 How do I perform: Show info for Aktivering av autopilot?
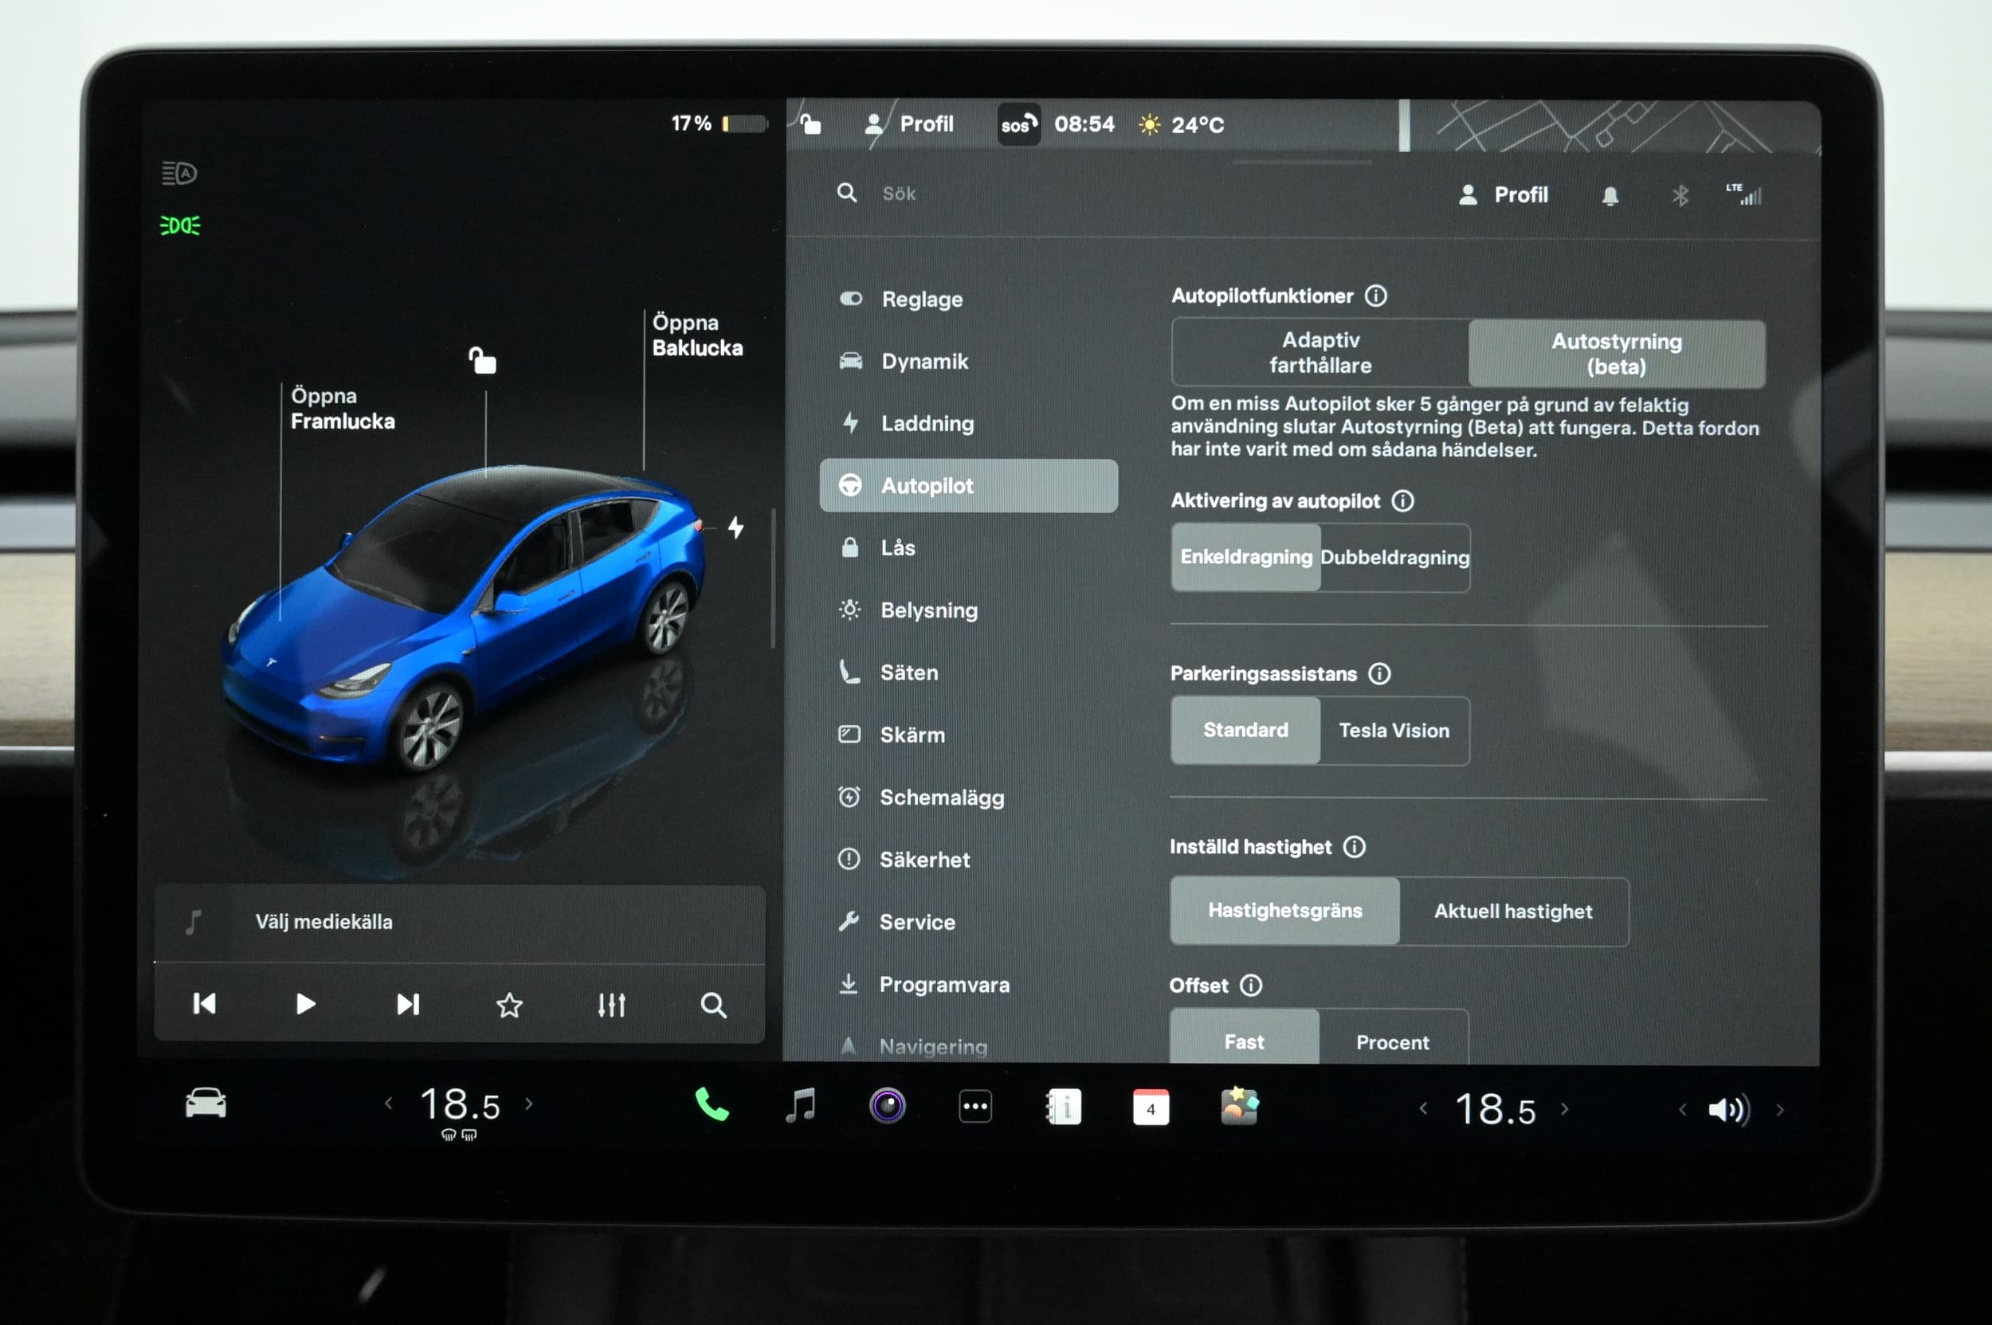click(1403, 501)
